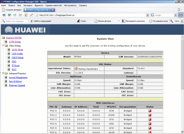Click the Find in page search field
The image size is (184, 134).
(x=15, y=21)
